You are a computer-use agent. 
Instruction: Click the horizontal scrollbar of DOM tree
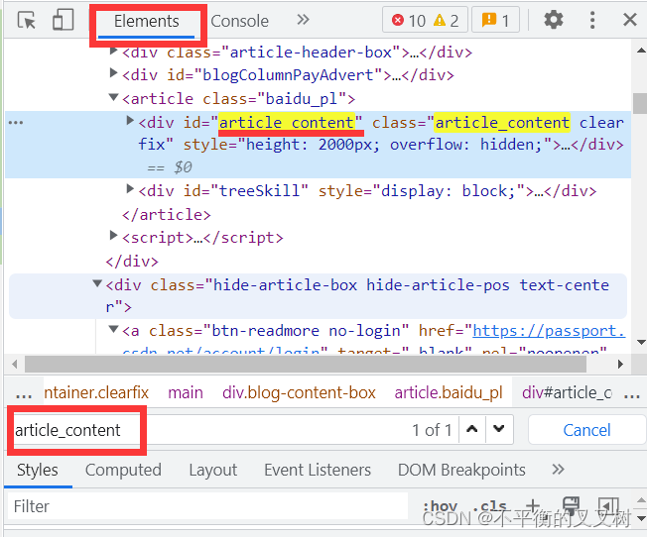coord(306,365)
